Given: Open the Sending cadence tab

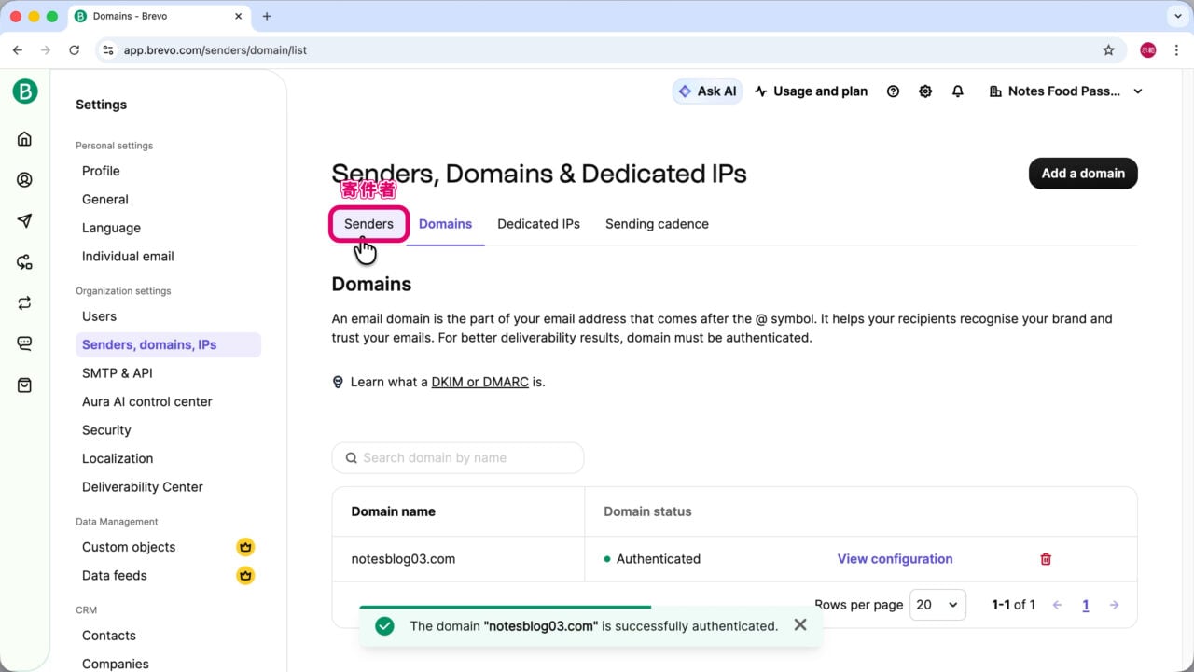Looking at the screenshot, I should 657,224.
